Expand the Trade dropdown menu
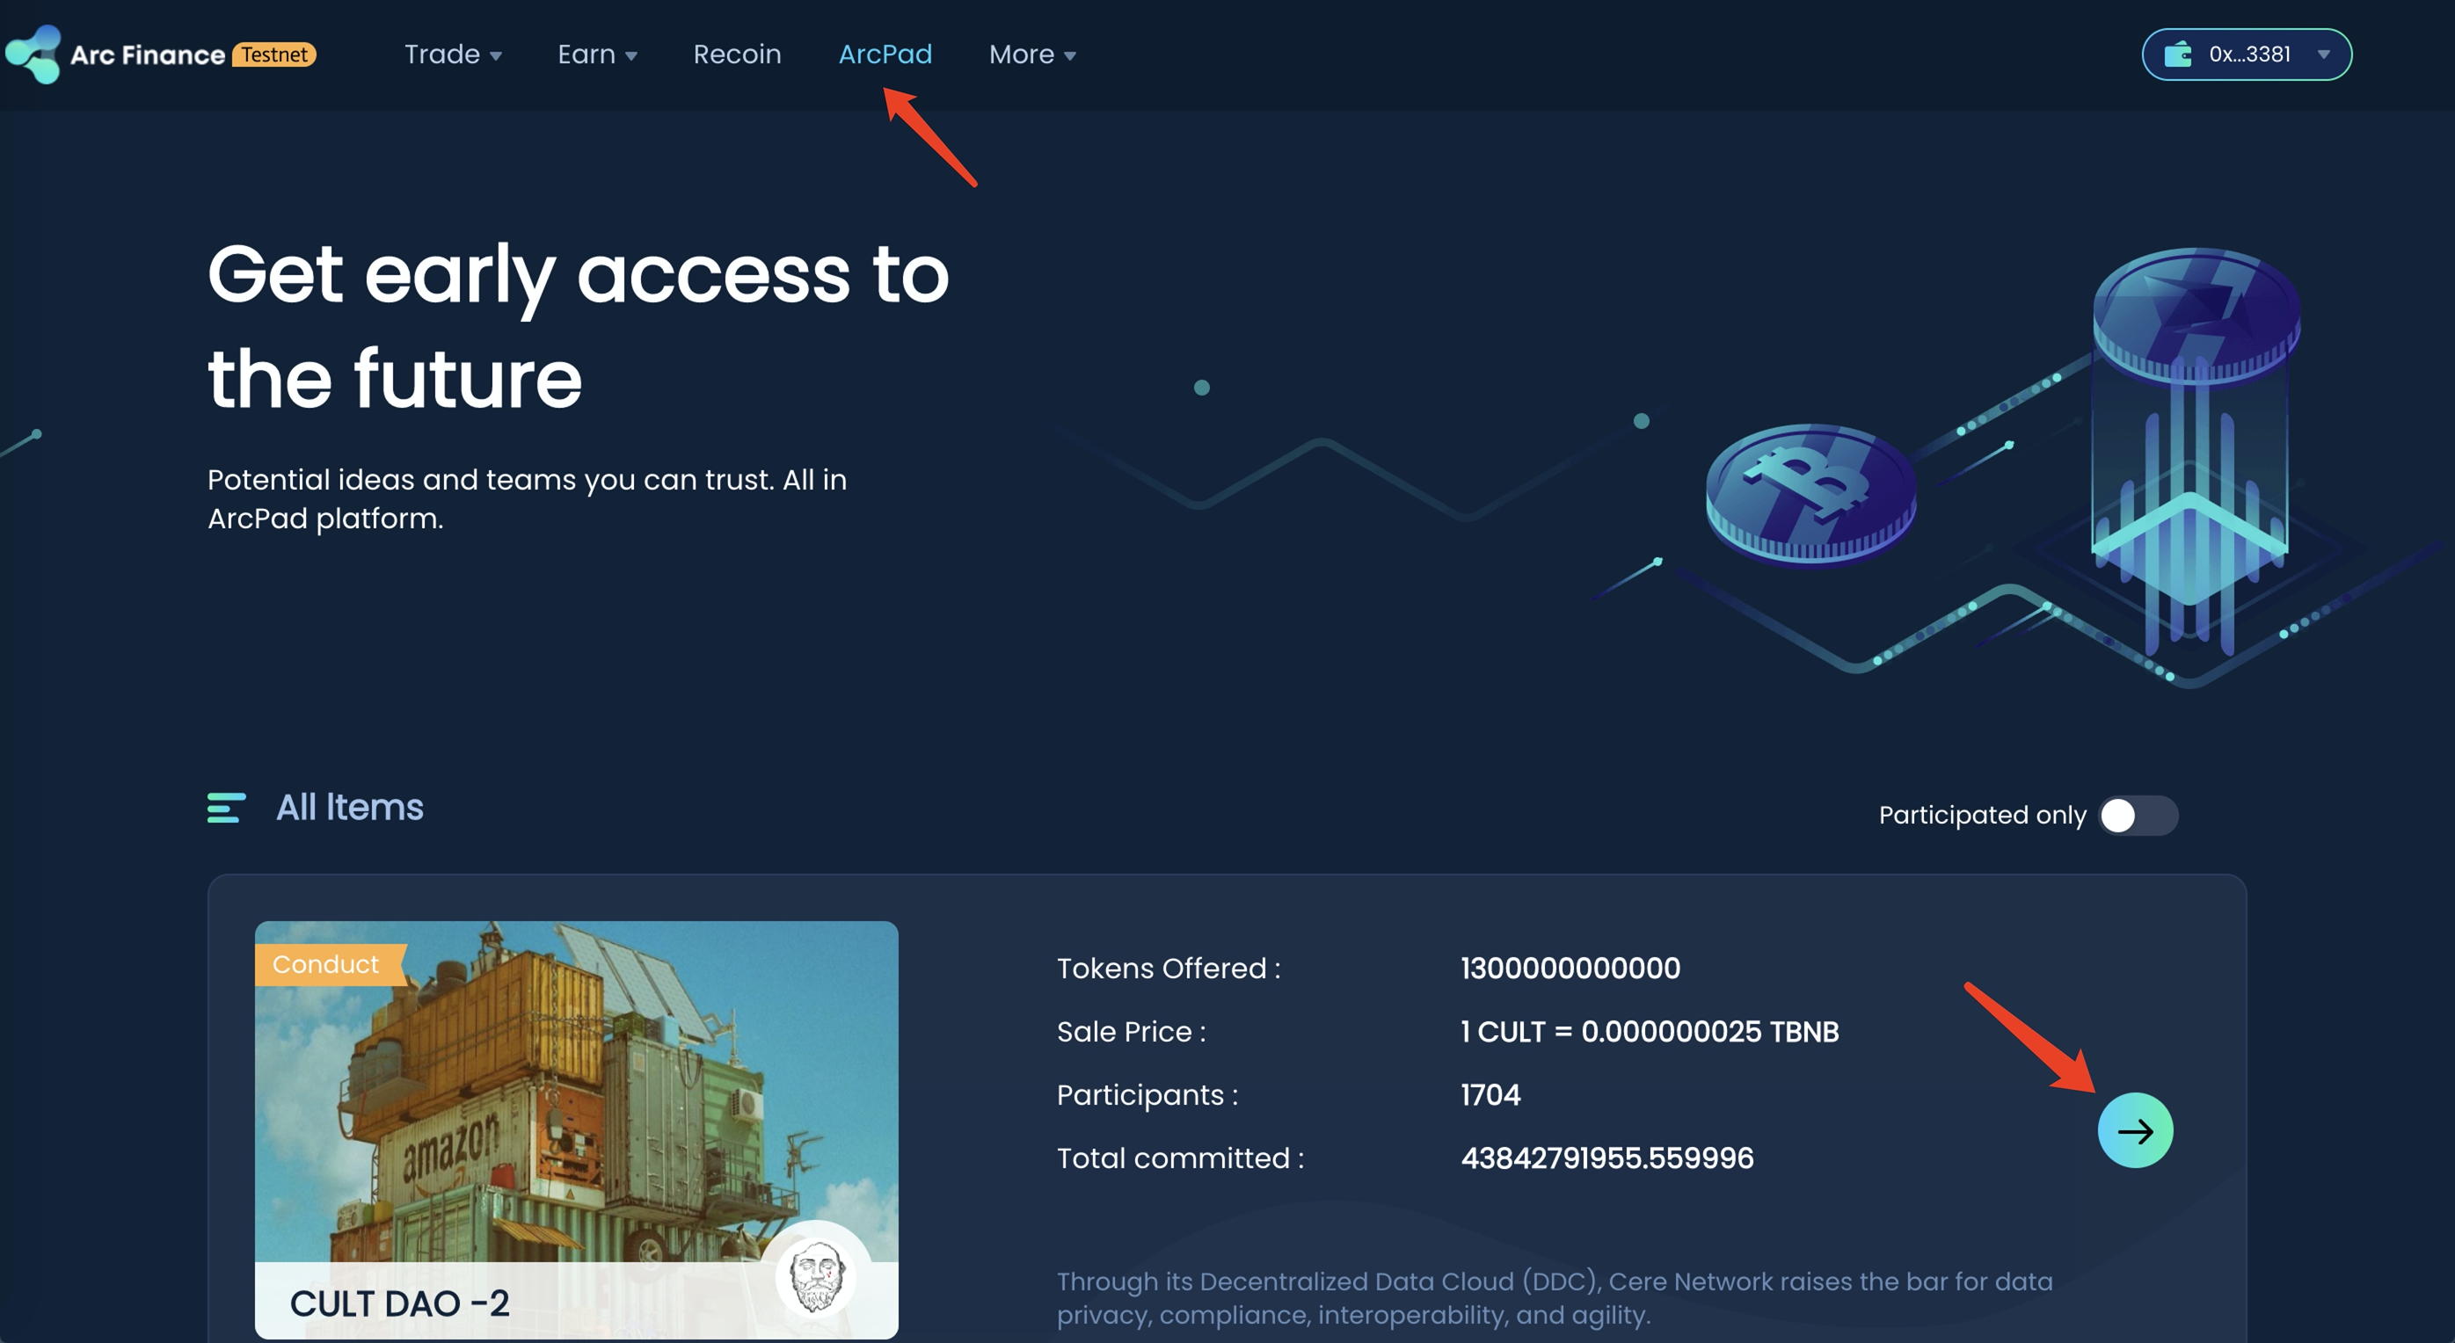 coord(453,54)
